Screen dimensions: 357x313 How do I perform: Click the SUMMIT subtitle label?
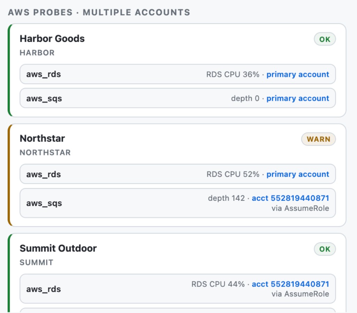pos(36,262)
